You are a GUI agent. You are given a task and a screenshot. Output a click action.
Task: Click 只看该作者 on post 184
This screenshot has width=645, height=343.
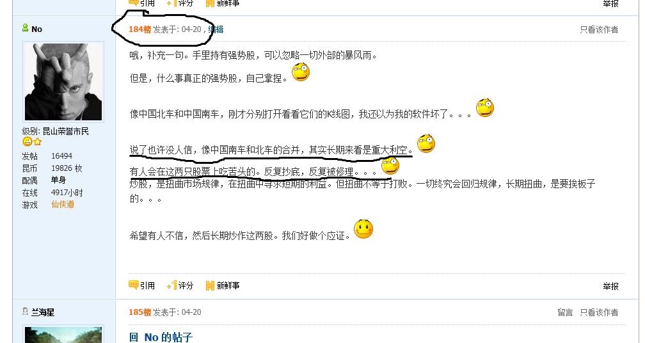tap(599, 29)
